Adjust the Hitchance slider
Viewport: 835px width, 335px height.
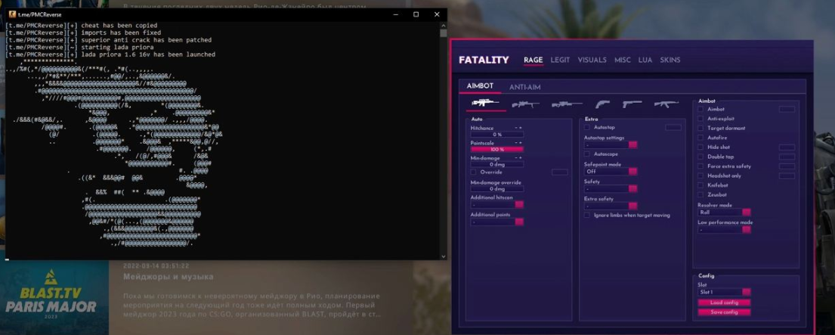coord(497,134)
